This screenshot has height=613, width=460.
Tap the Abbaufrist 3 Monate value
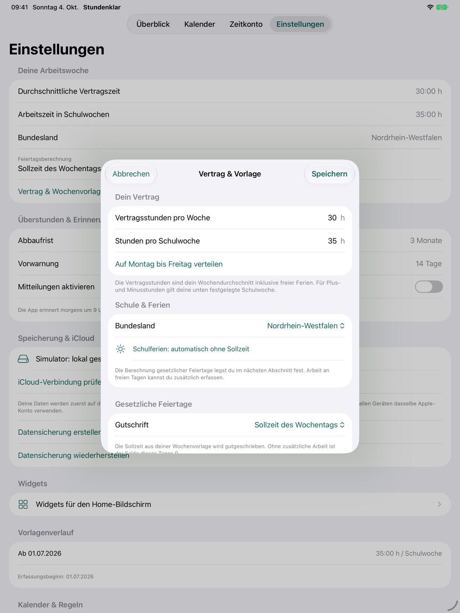pyautogui.click(x=426, y=241)
